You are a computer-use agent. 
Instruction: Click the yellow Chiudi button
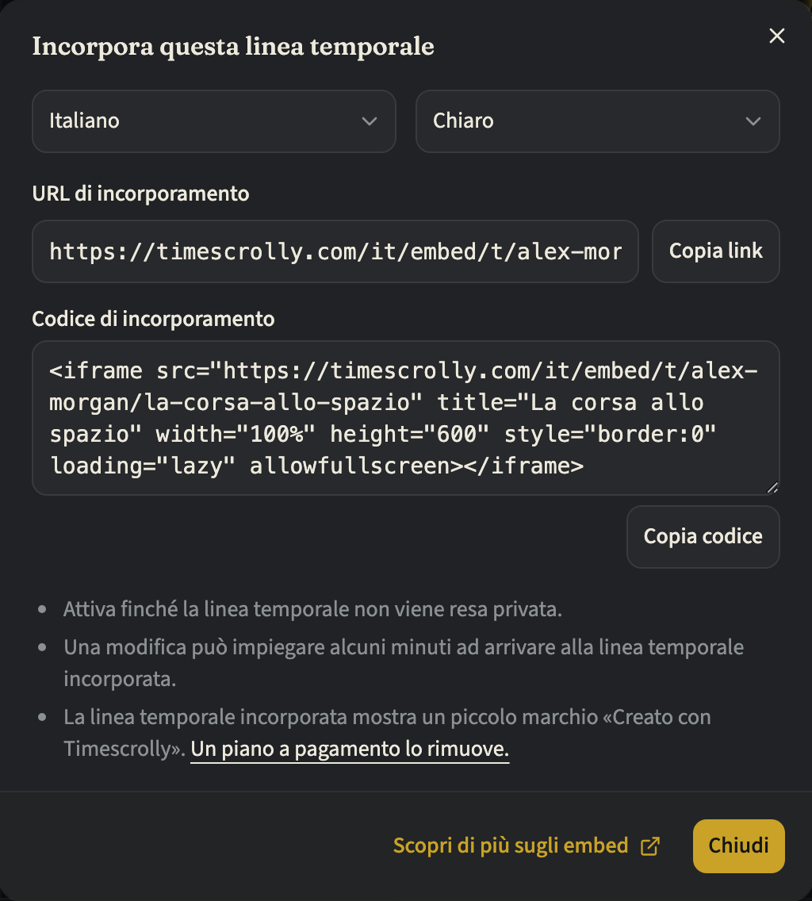point(738,845)
